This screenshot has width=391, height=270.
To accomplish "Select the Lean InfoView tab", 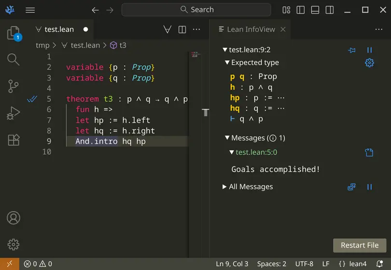I will click(x=250, y=29).
